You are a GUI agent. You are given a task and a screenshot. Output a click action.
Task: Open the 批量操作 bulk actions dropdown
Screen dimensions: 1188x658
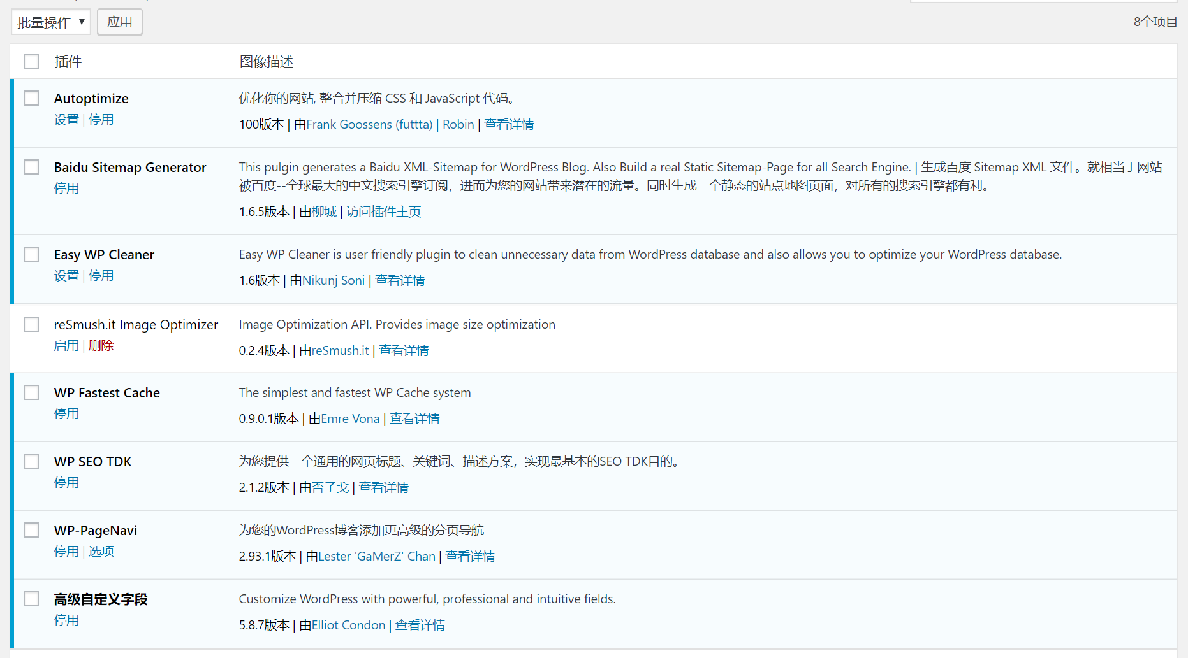point(51,22)
